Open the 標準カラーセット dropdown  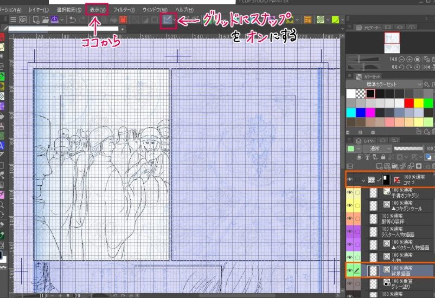pyautogui.click(x=384, y=85)
